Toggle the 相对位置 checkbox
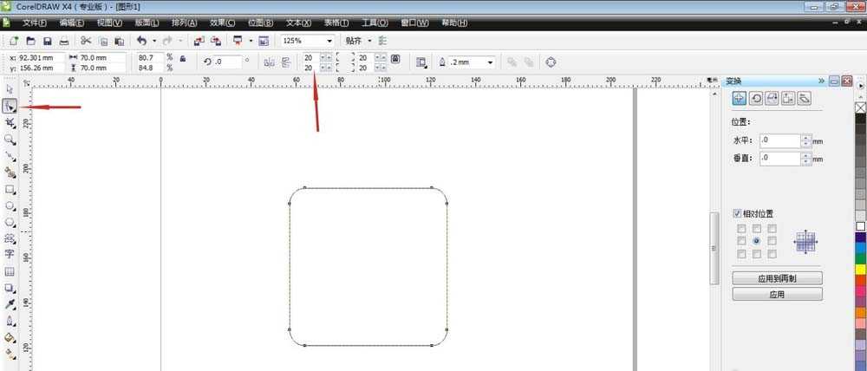The width and height of the screenshot is (867, 371). click(x=738, y=213)
